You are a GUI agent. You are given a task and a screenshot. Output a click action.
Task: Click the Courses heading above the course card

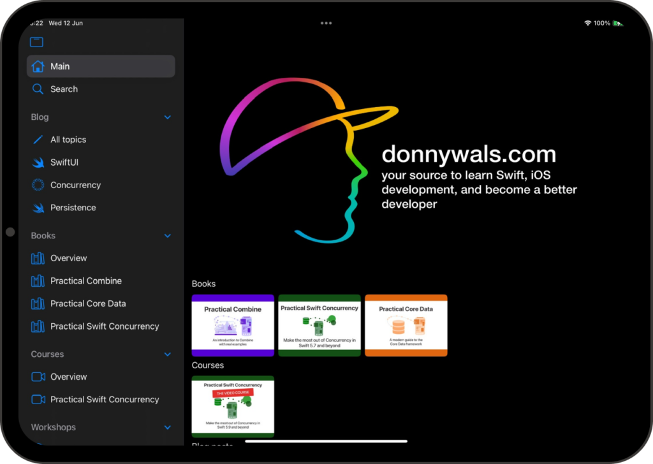[x=208, y=365]
